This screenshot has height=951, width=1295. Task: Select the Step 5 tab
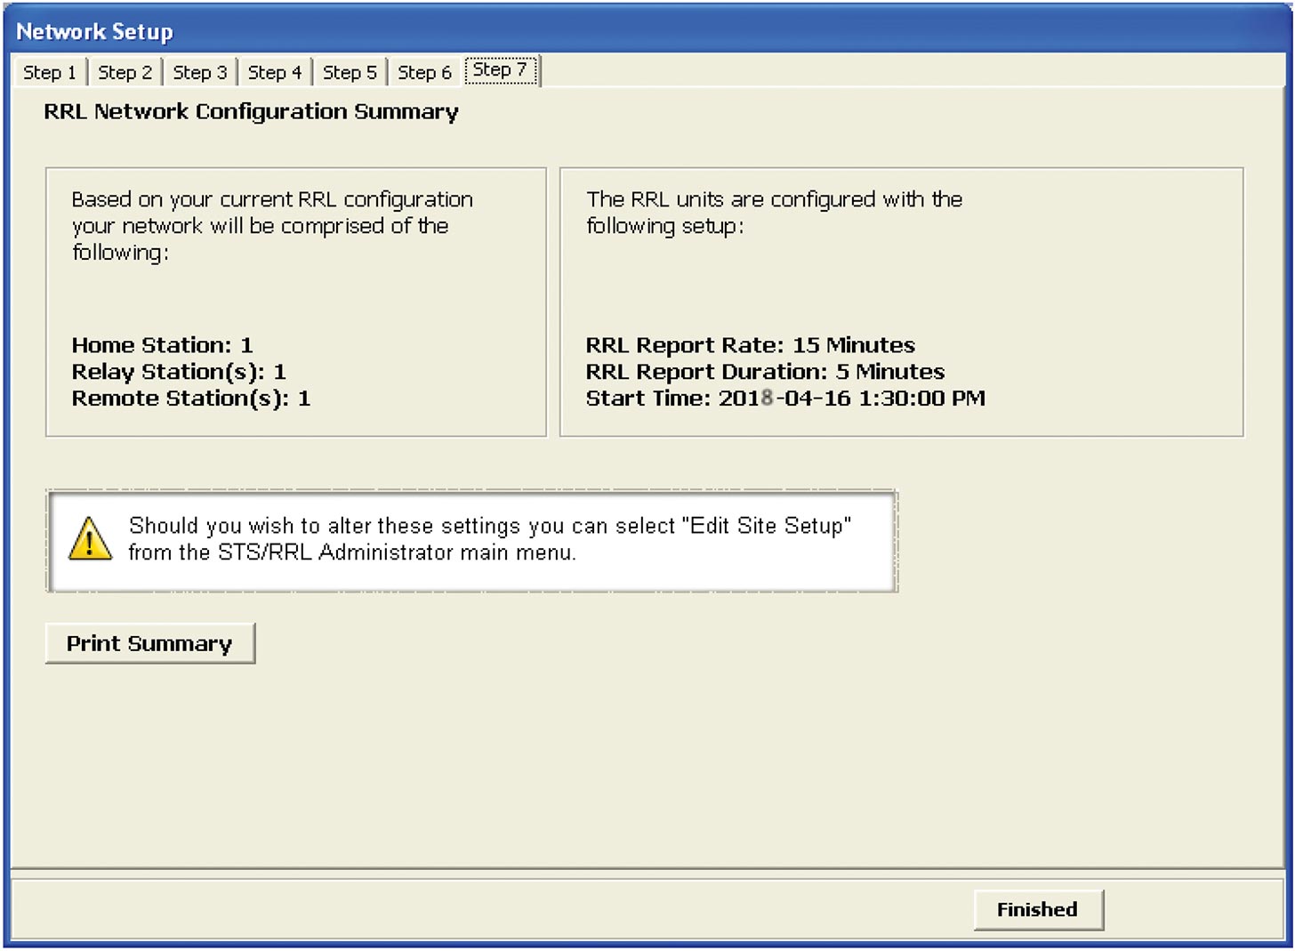(350, 71)
